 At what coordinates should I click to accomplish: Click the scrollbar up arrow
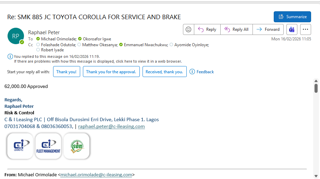[316, 81]
